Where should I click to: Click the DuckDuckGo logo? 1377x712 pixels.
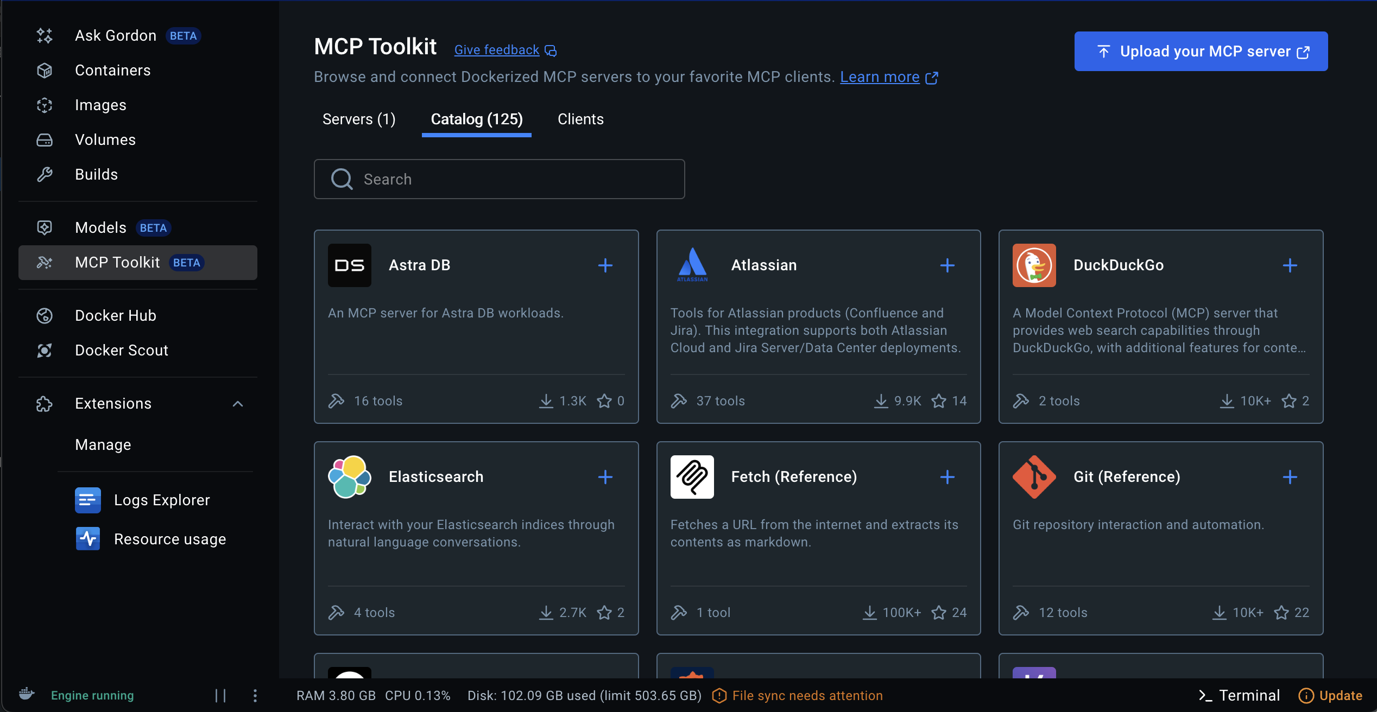pyautogui.click(x=1034, y=265)
